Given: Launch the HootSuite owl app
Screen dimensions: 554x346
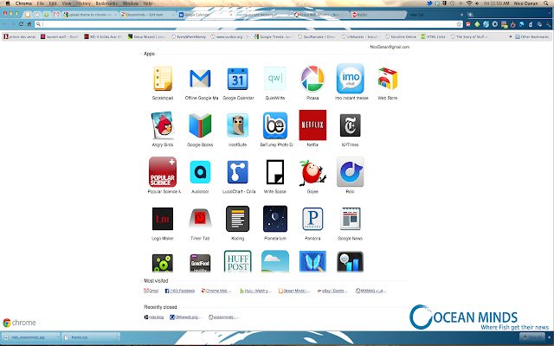Looking at the screenshot, I should 238,125.
